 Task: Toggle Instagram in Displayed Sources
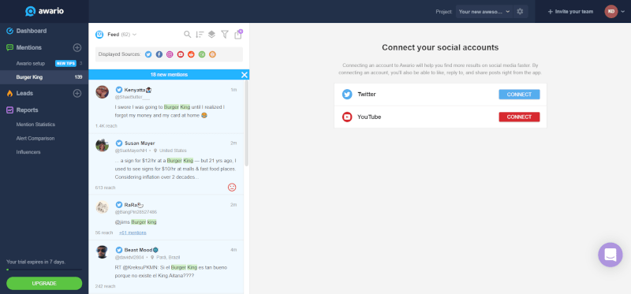(170, 54)
